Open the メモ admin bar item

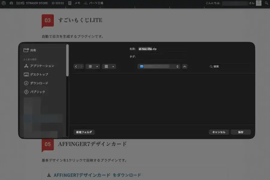point(74,3)
